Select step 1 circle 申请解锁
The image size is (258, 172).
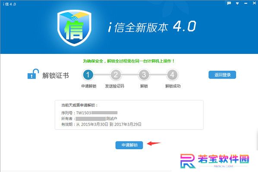pyautogui.click(x=88, y=75)
